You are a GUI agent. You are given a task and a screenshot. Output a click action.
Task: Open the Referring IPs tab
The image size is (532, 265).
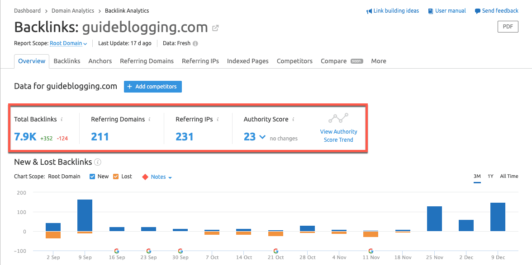200,61
